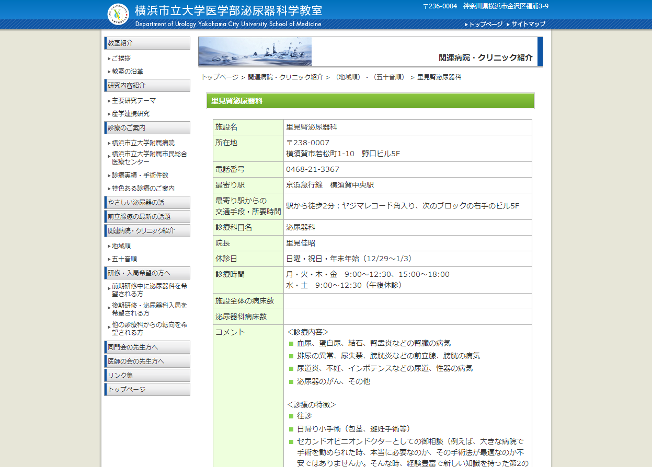Select 前立腺癌の最新の話題 menu button
The height and width of the screenshot is (467, 652).
147,216
